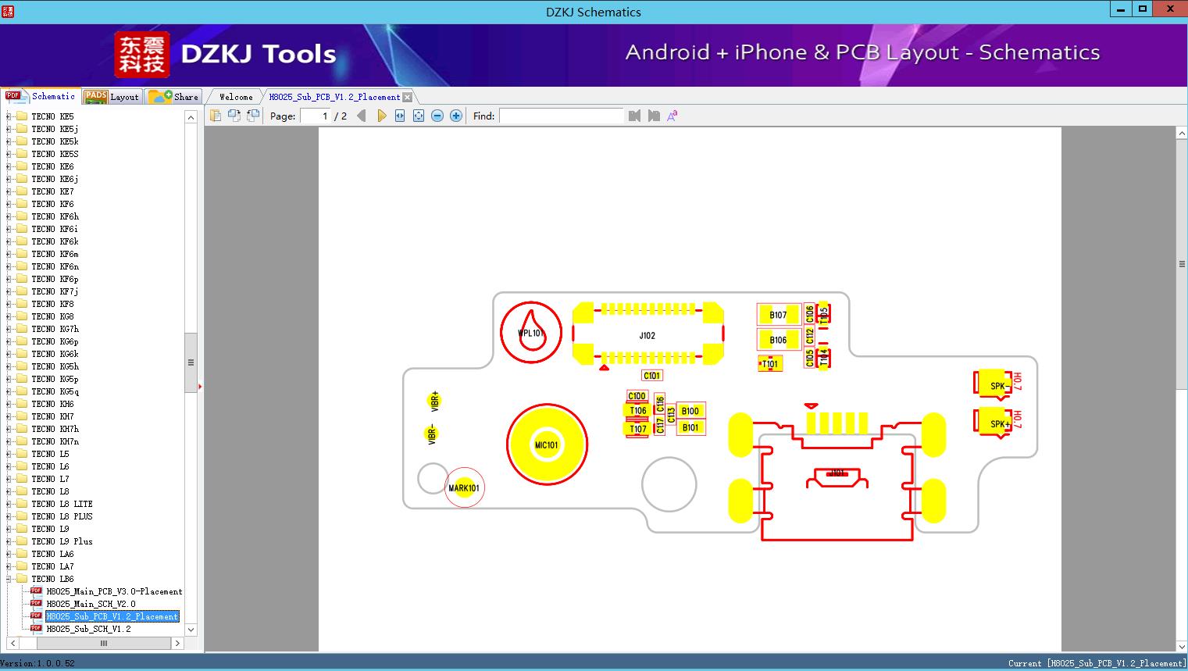Viewport: 1188px width, 671px height.
Task: Switch to the Schematic tab
Action: pos(41,96)
